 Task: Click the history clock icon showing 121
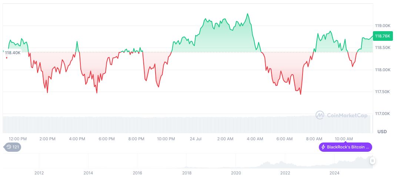[x=13, y=147]
